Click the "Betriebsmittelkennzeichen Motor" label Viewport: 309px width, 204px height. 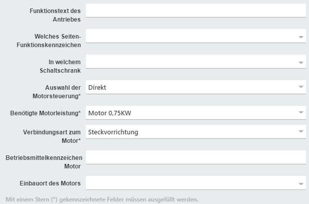pos(44,162)
